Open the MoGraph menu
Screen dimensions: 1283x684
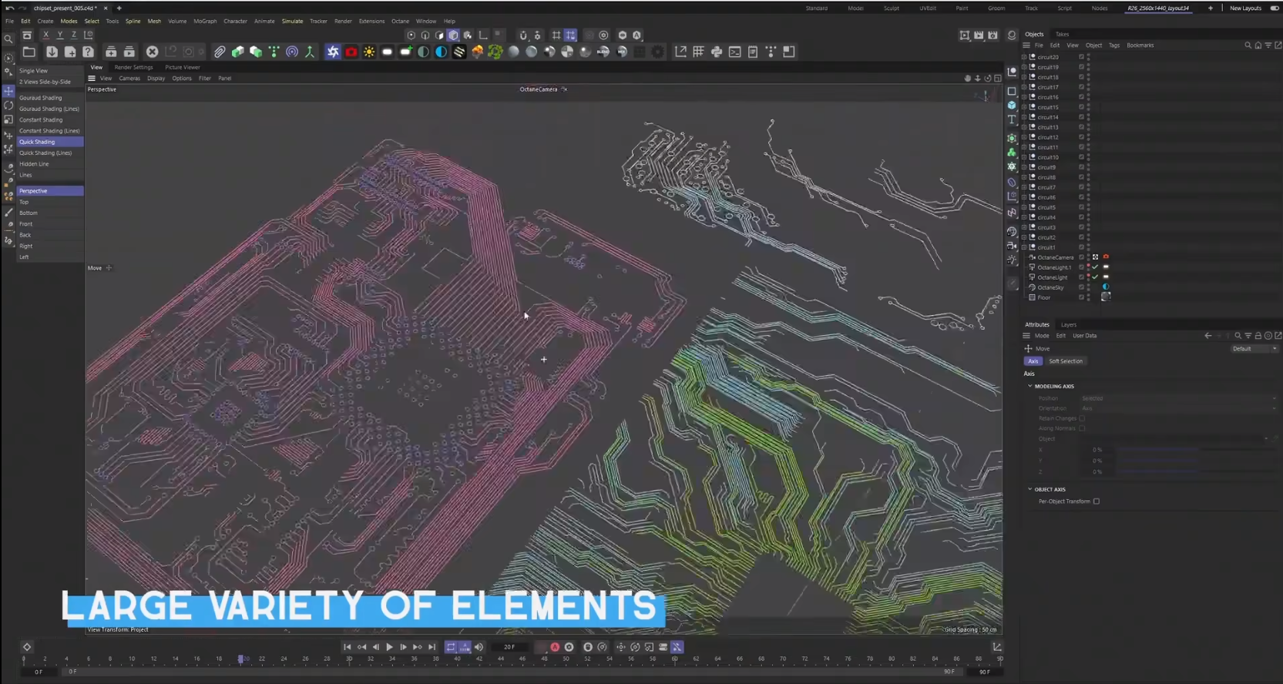tap(205, 21)
